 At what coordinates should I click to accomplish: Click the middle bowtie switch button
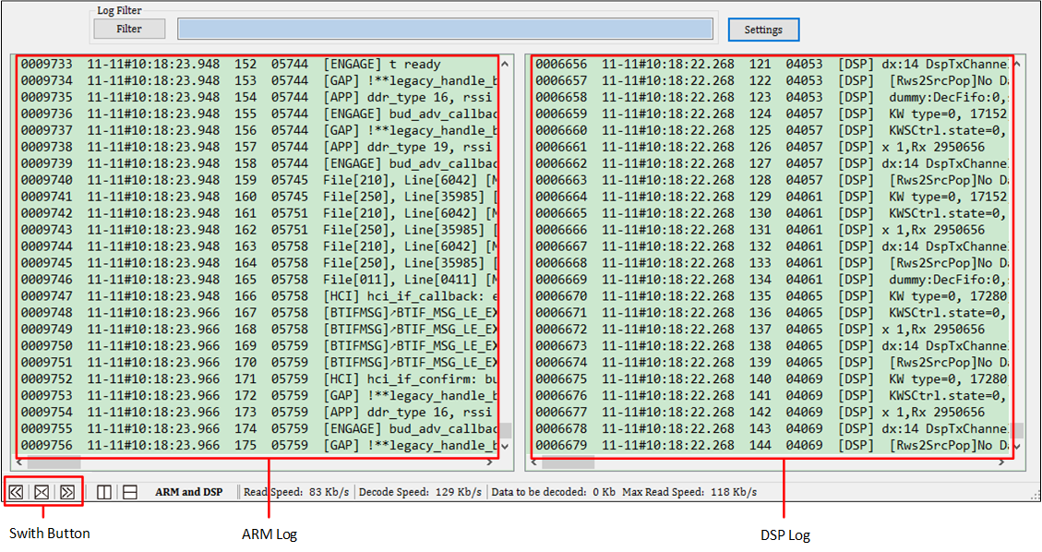[42, 492]
